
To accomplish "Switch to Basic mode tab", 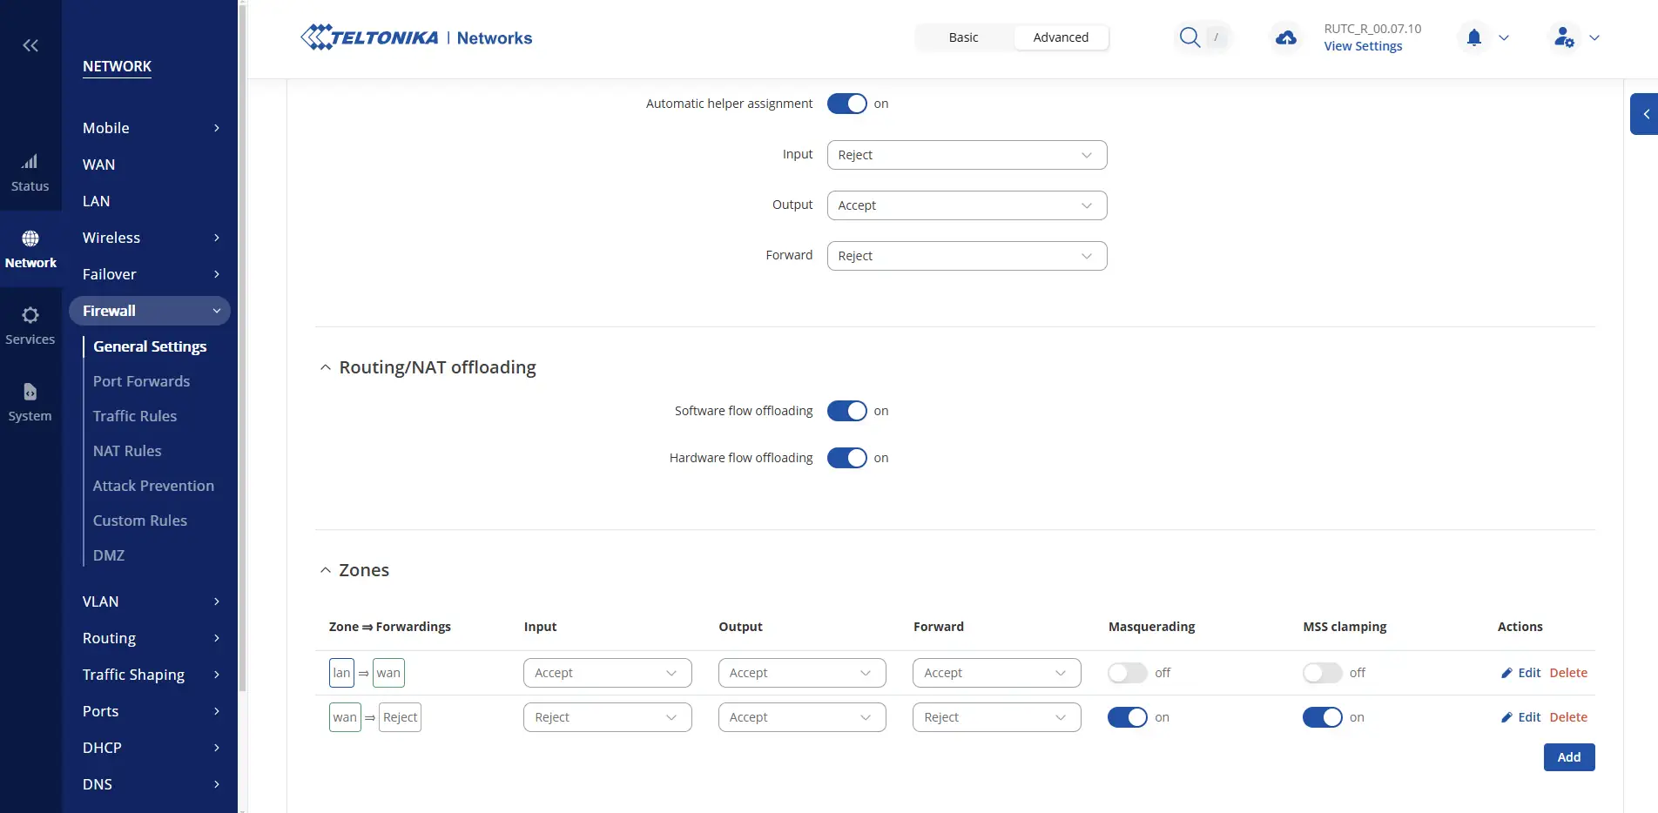I will 963,37.
